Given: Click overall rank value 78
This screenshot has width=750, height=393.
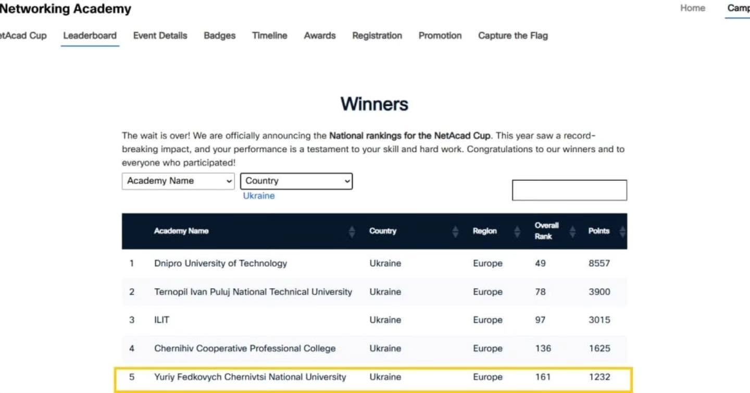Looking at the screenshot, I should click(540, 292).
